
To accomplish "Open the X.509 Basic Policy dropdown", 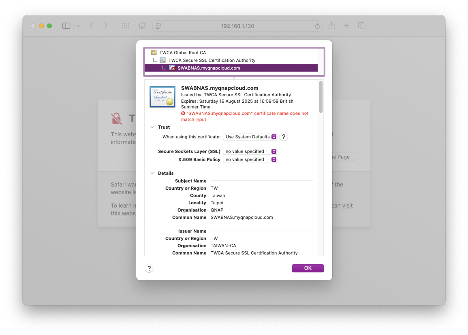I will click(x=250, y=159).
